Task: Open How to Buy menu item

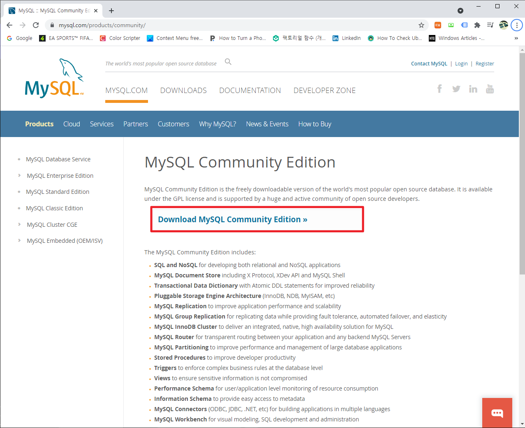Action: coord(315,124)
